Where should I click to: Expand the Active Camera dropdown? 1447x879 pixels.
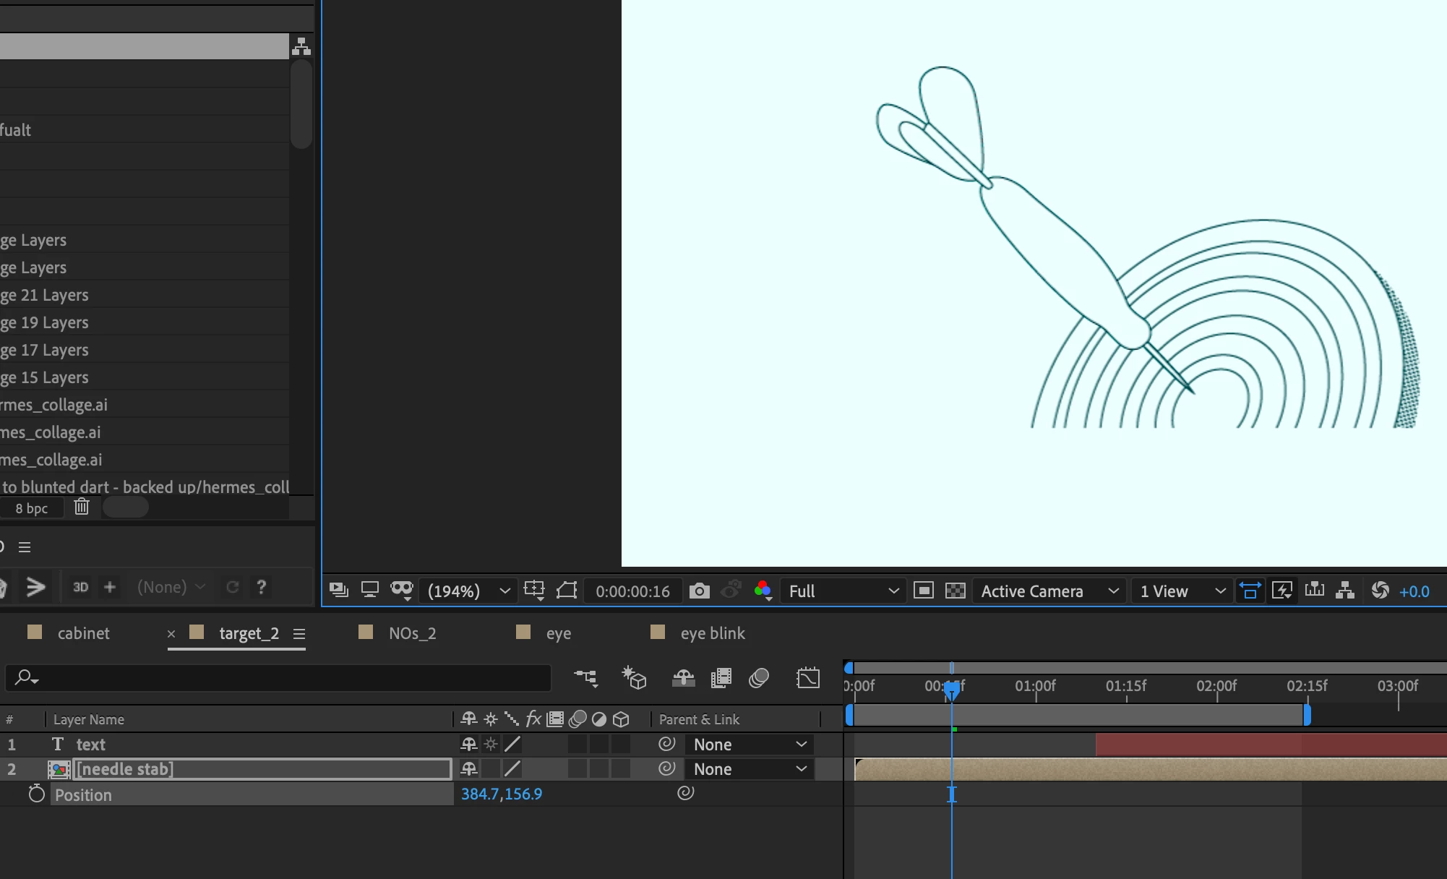click(x=1049, y=591)
